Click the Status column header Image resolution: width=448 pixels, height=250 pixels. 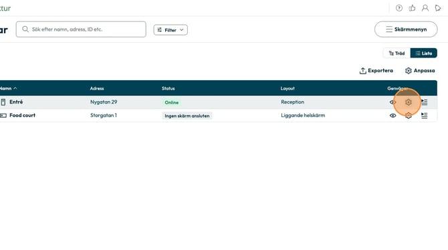pos(168,89)
